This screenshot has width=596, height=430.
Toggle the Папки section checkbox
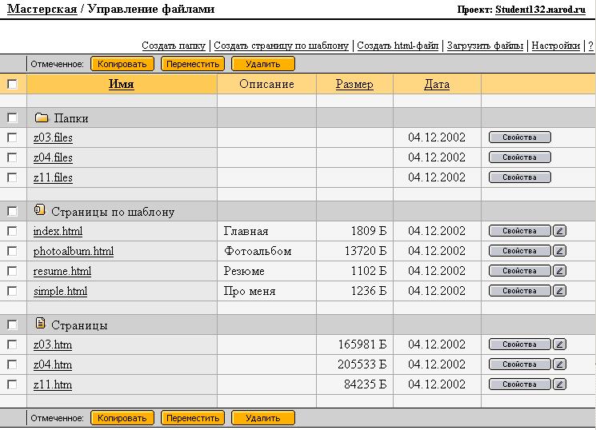[x=12, y=117]
